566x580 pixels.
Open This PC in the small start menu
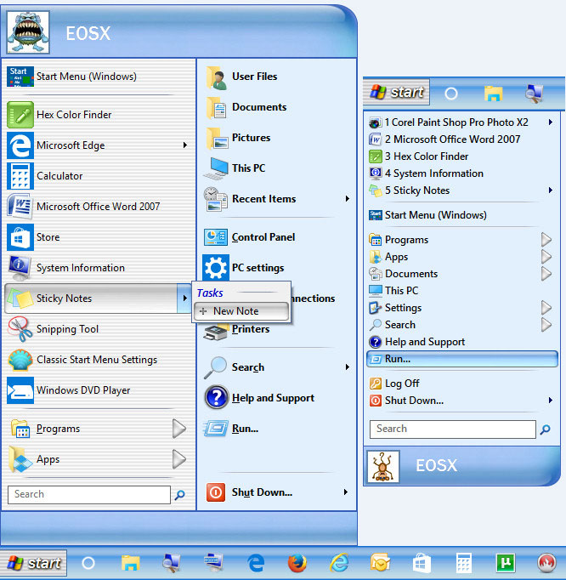click(x=462, y=291)
